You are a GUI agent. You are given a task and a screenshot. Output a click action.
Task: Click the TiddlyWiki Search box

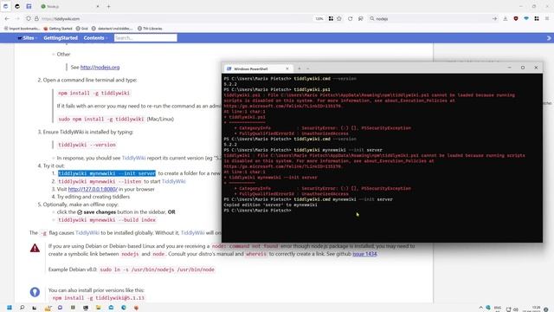[145, 38]
